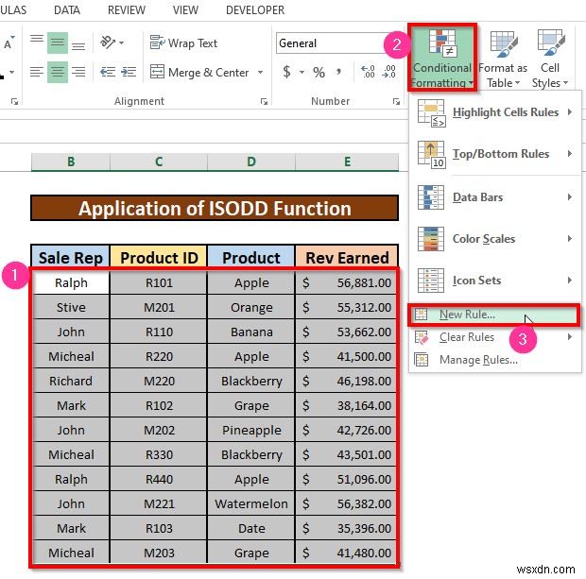Select column E header

click(347, 162)
